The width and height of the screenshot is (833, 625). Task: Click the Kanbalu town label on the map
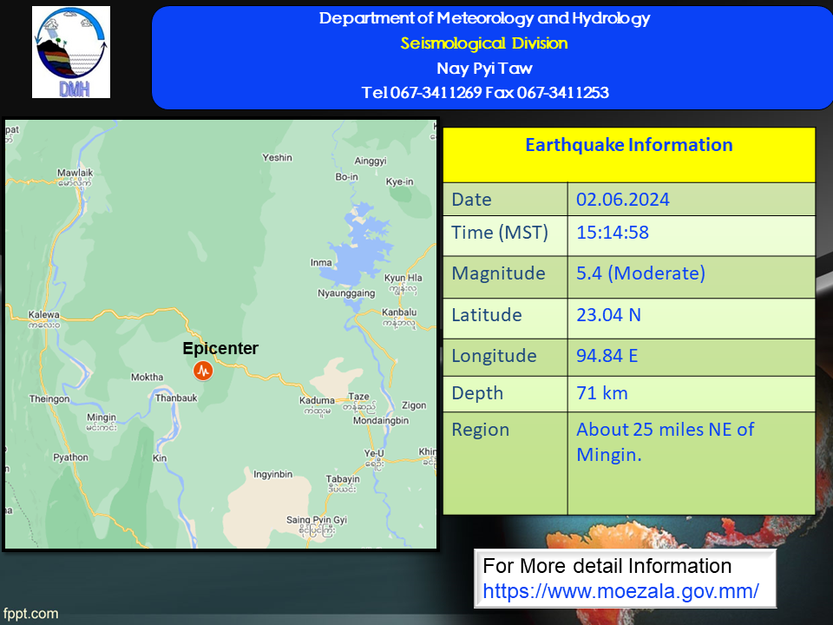point(399,312)
